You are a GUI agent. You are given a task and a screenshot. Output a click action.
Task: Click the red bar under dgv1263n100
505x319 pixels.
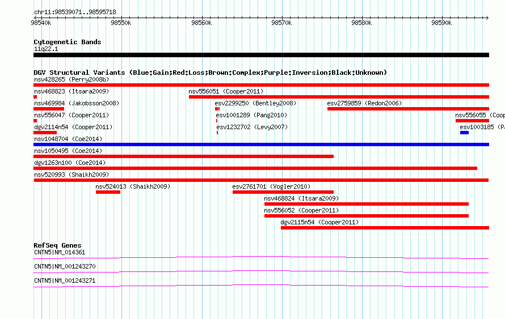[255, 168]
